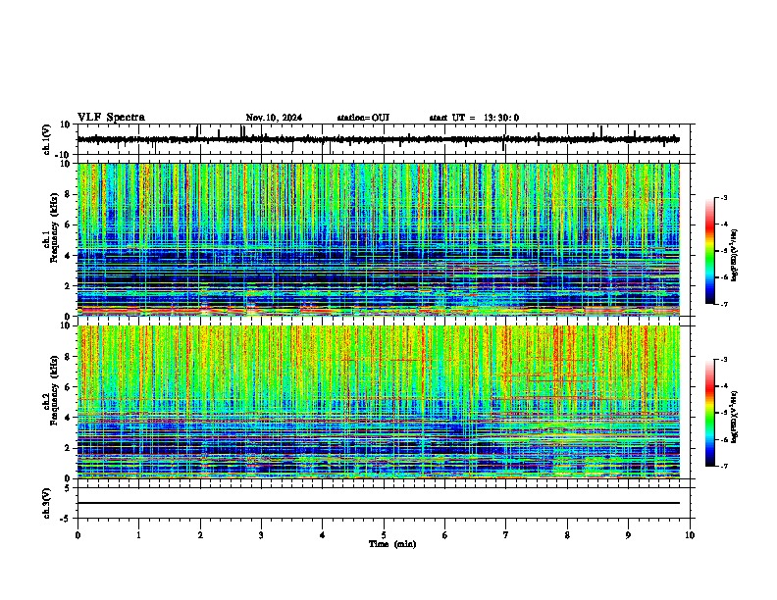Viewport: 777px width, 600px height.
Task: Click the ch.1 voltage waveform trace
Action: point(379,139)
